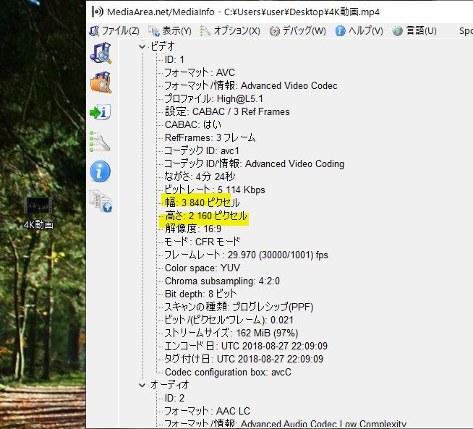
Task: Select the フレームレート 29.970 fps row
Action: (246, 255)
